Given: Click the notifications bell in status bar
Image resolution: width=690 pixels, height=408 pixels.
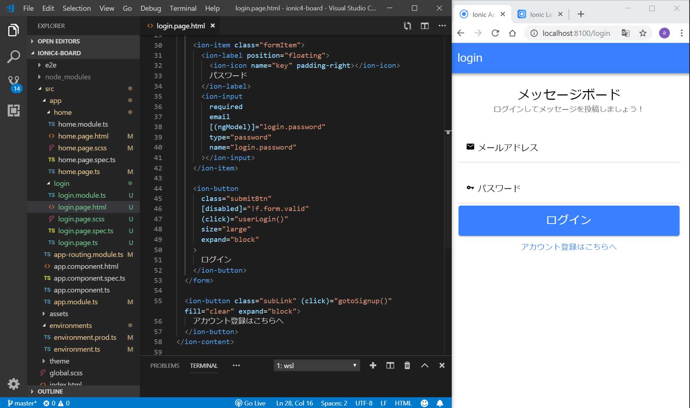Looking at the screenshot, I should tap(440, 403).
